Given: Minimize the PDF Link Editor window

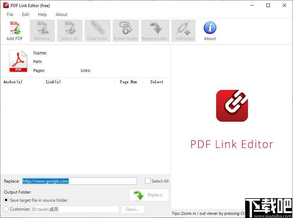Looking at the screenshot, I should (252, 5).
